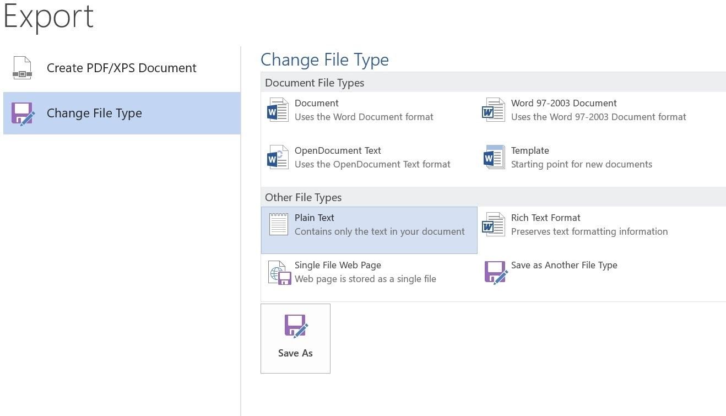Click the Rich Text Format icon

(x=494, y=224)
